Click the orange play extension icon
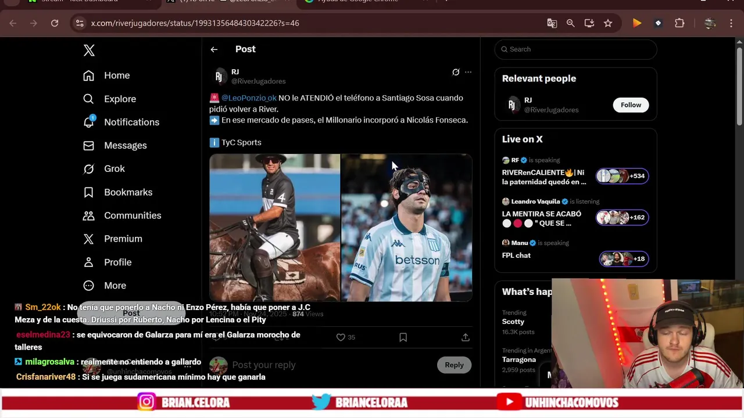Viewport: 744px width, 418px height. point(637,23)
